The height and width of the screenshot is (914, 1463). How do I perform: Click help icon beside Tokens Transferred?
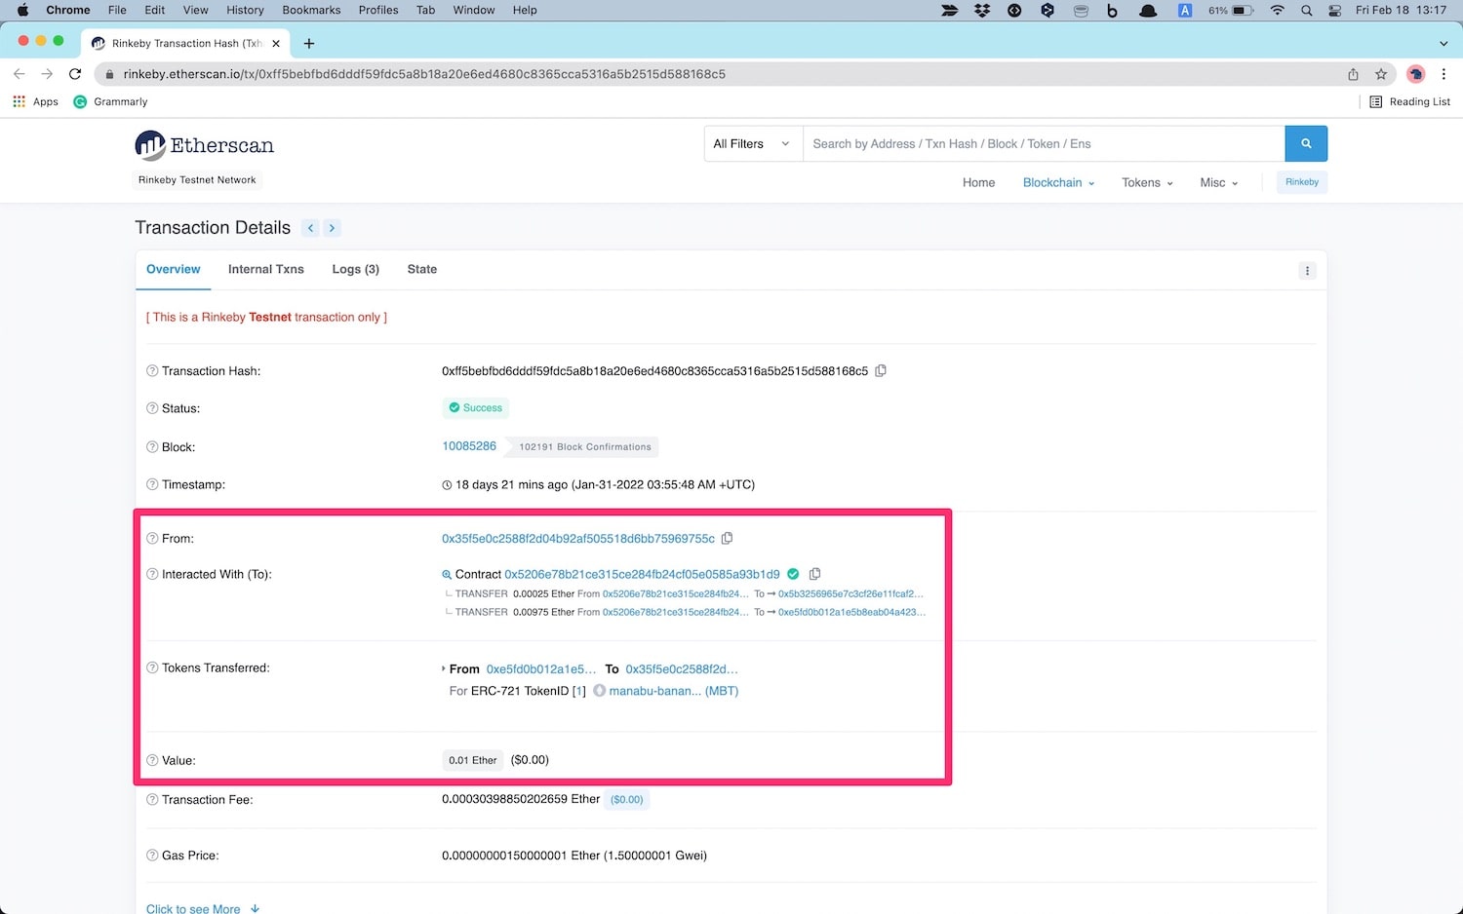(152, 667)
